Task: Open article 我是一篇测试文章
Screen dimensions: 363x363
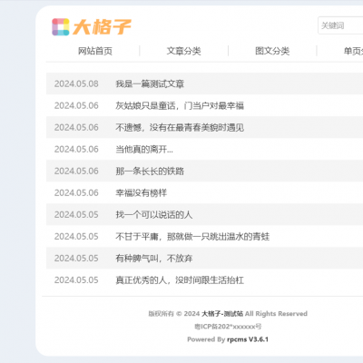Action: coord(150,83)
